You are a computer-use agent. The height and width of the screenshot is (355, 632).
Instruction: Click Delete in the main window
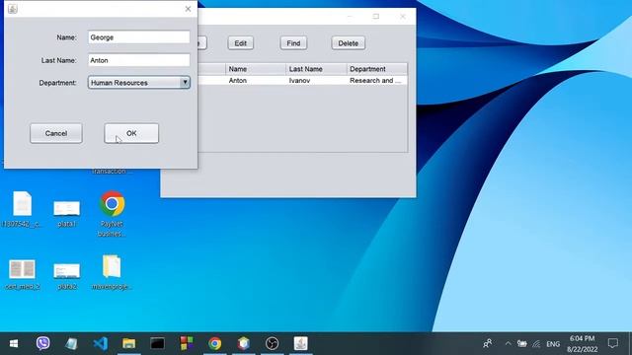click(349, 43)
